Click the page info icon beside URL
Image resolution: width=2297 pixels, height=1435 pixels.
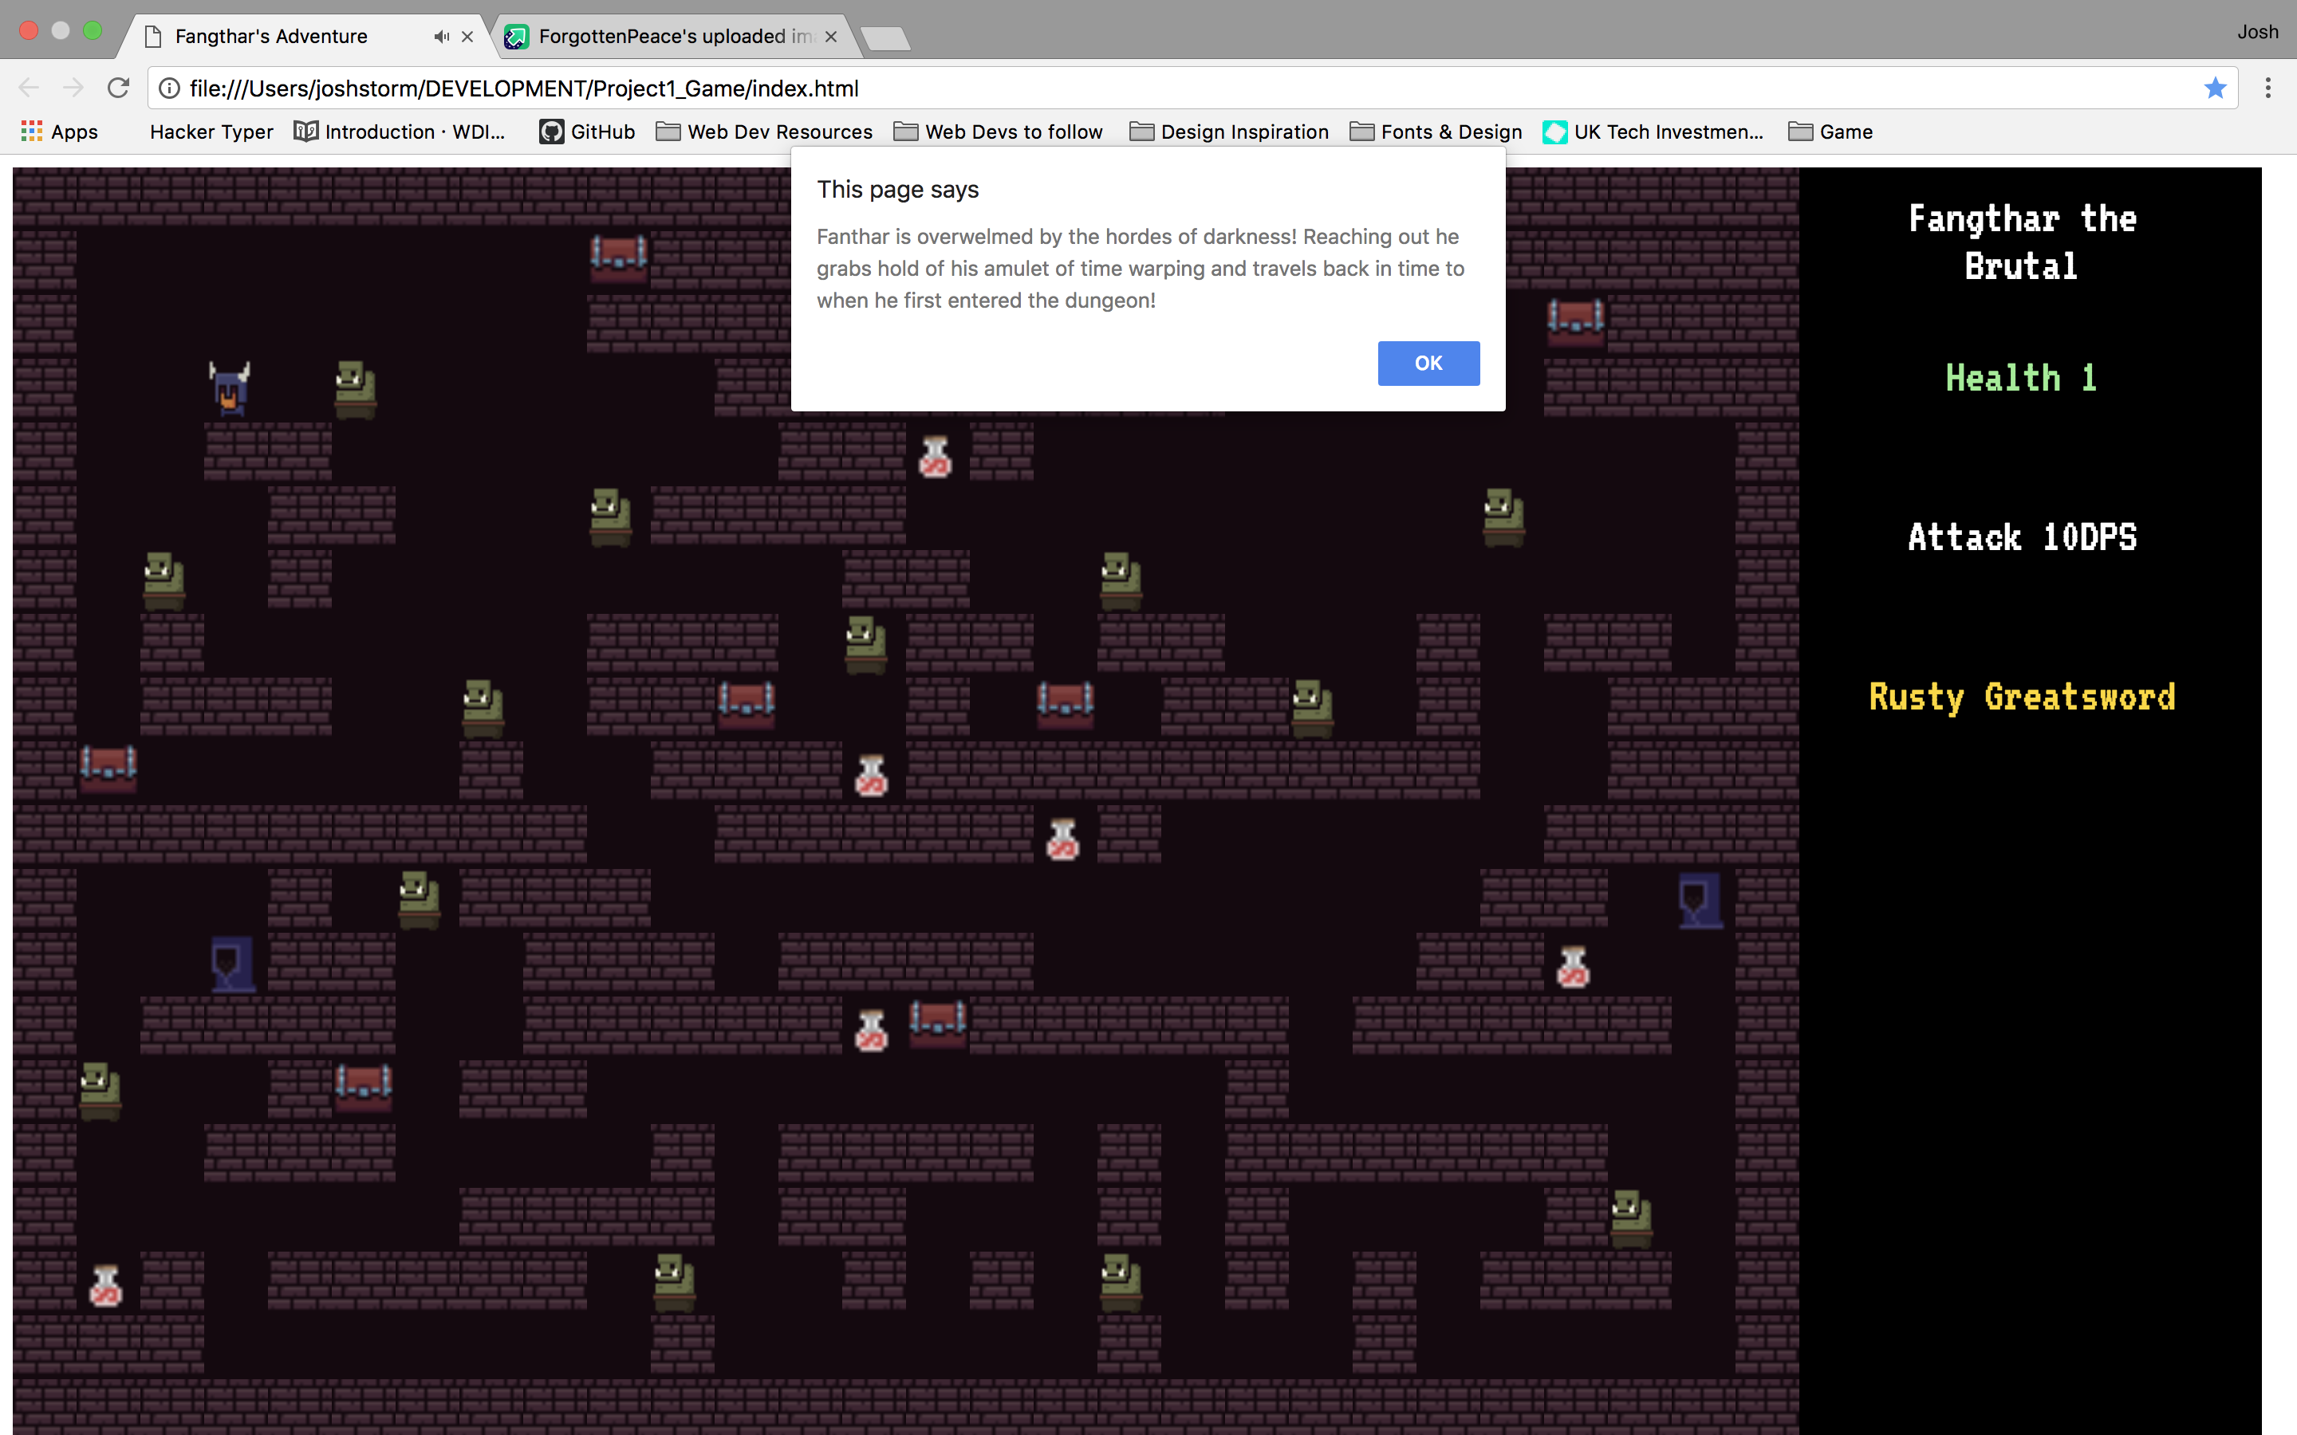click(169, 88)
